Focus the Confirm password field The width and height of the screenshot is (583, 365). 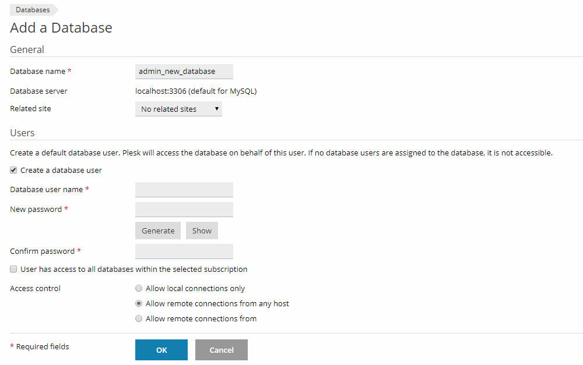184,251
